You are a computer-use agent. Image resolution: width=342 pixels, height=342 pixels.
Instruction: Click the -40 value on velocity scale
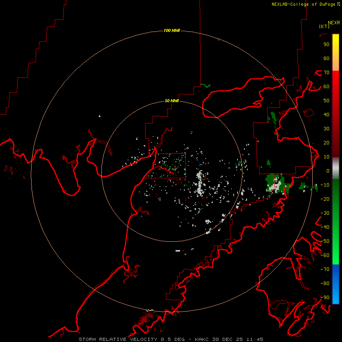325,227
